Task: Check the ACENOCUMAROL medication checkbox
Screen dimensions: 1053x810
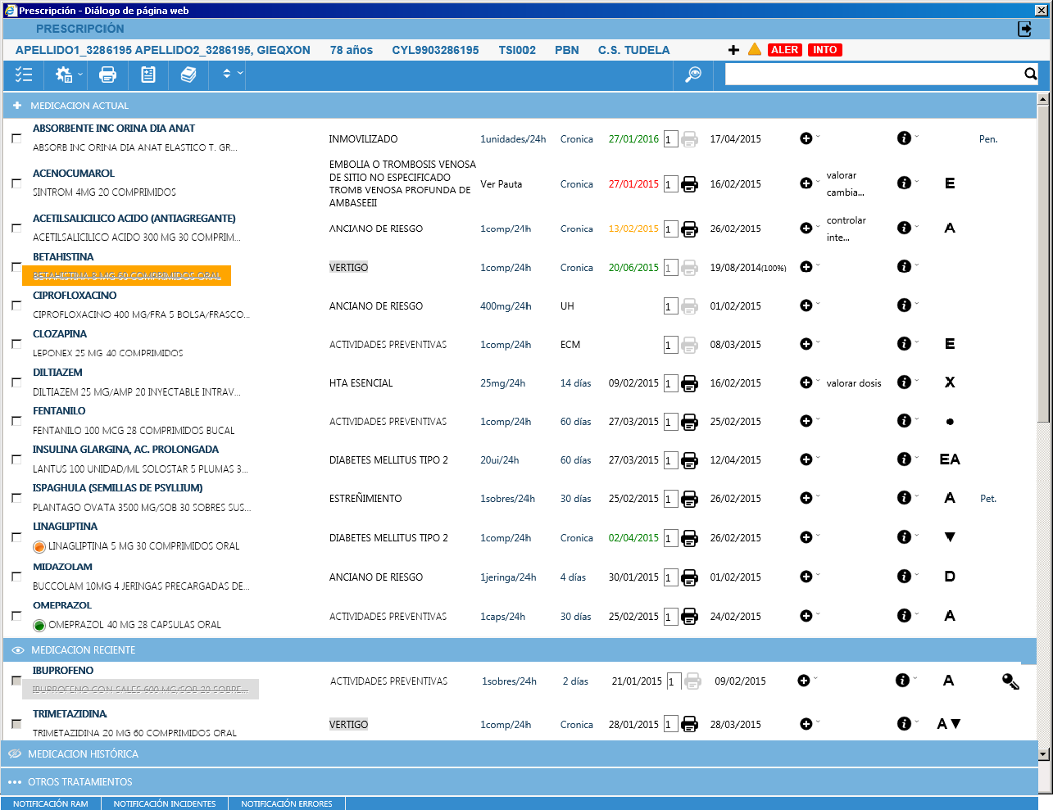Action: (16, 183)
